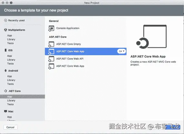The width and height of the screenshot is (184, 134).
Task: Select the Mac category heading
Action: point(11,111)
